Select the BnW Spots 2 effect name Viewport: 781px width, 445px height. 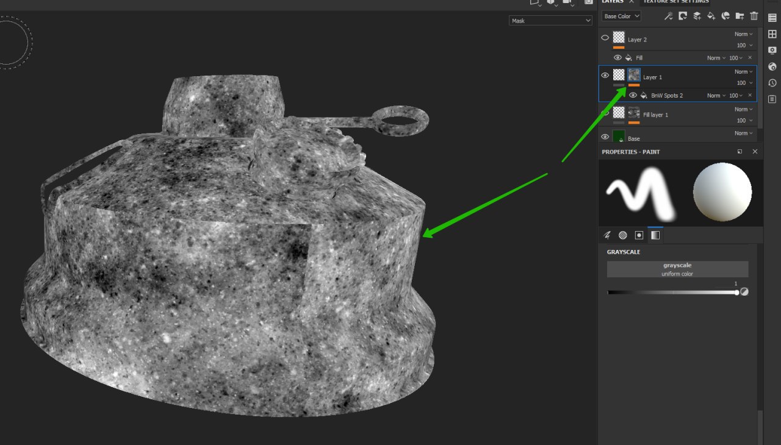pos(667,96)
